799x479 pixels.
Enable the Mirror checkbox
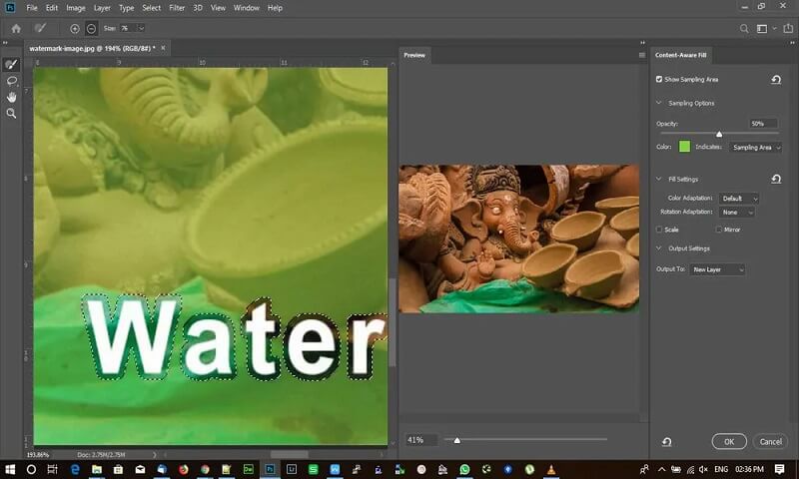point(719,229)
